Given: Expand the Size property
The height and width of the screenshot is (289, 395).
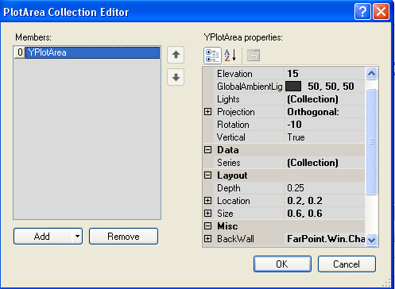Looking at the screenshot, I should click(x=208, y=214).
